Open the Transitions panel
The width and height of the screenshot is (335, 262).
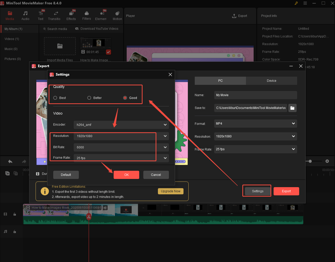coord(54,15)
